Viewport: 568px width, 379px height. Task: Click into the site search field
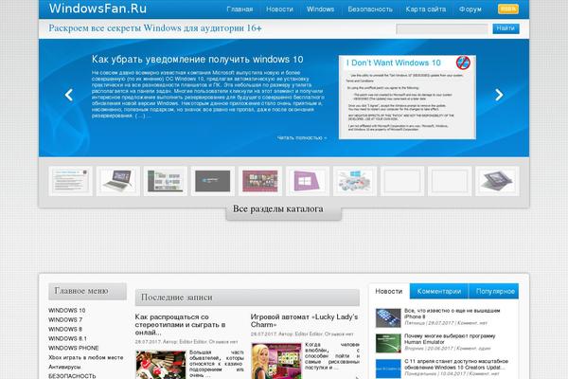coord(442,28)
